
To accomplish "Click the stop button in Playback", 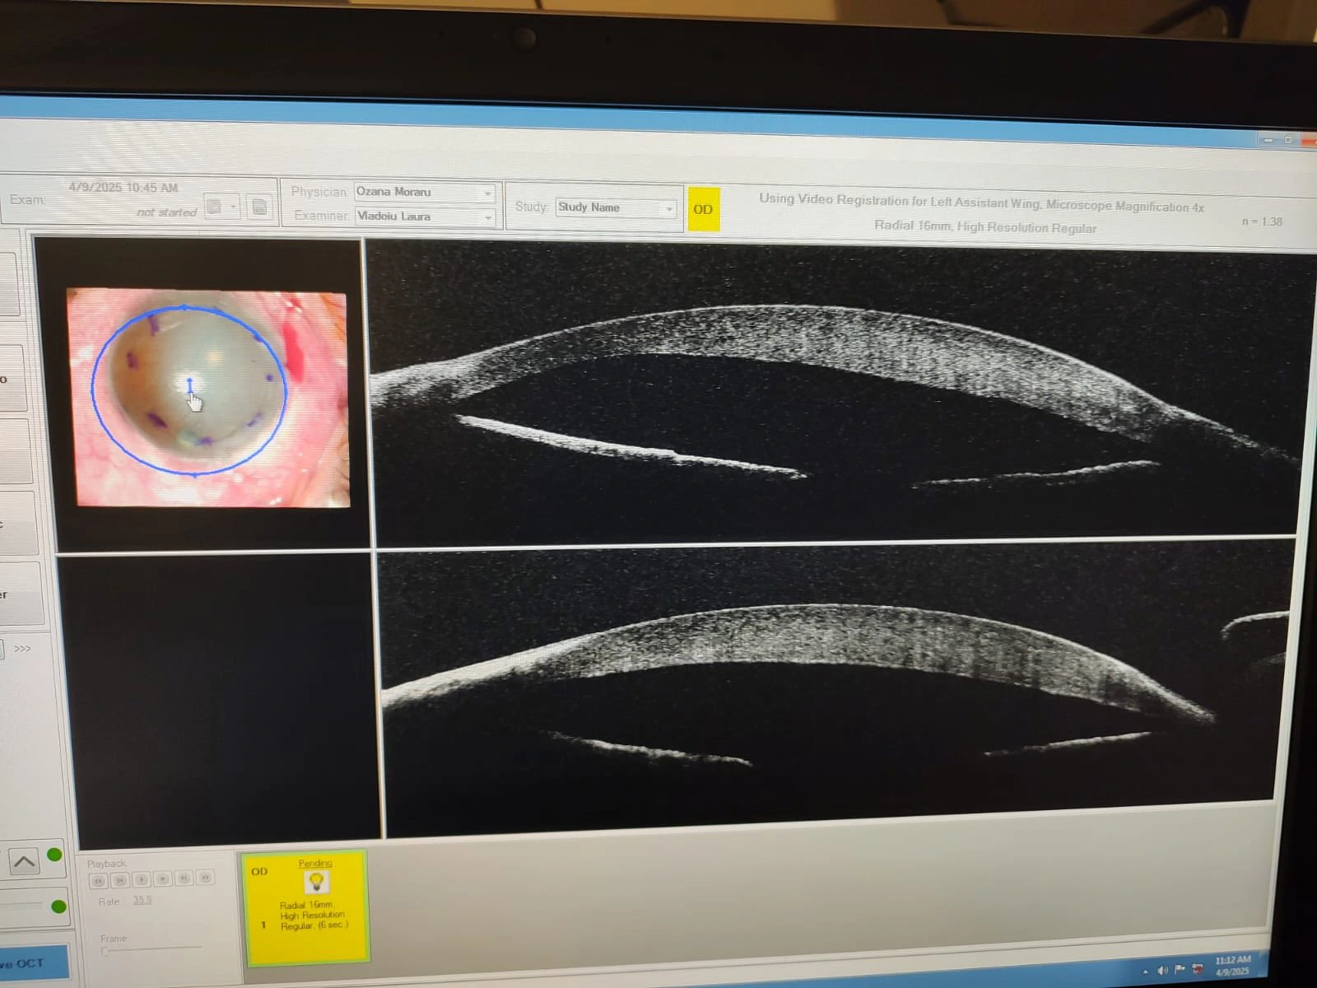I will pyautogui.click(x=162, y=878).
